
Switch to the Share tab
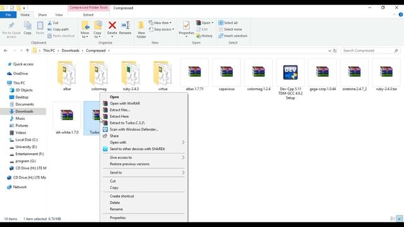pyautogui.click(x=42, y=15)
